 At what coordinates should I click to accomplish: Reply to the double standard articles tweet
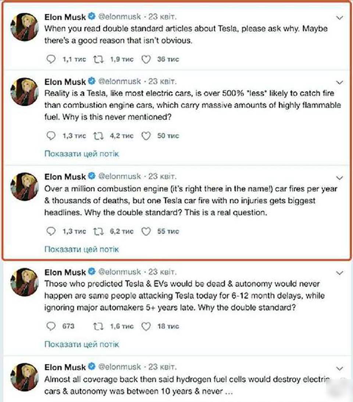(51, 59)
